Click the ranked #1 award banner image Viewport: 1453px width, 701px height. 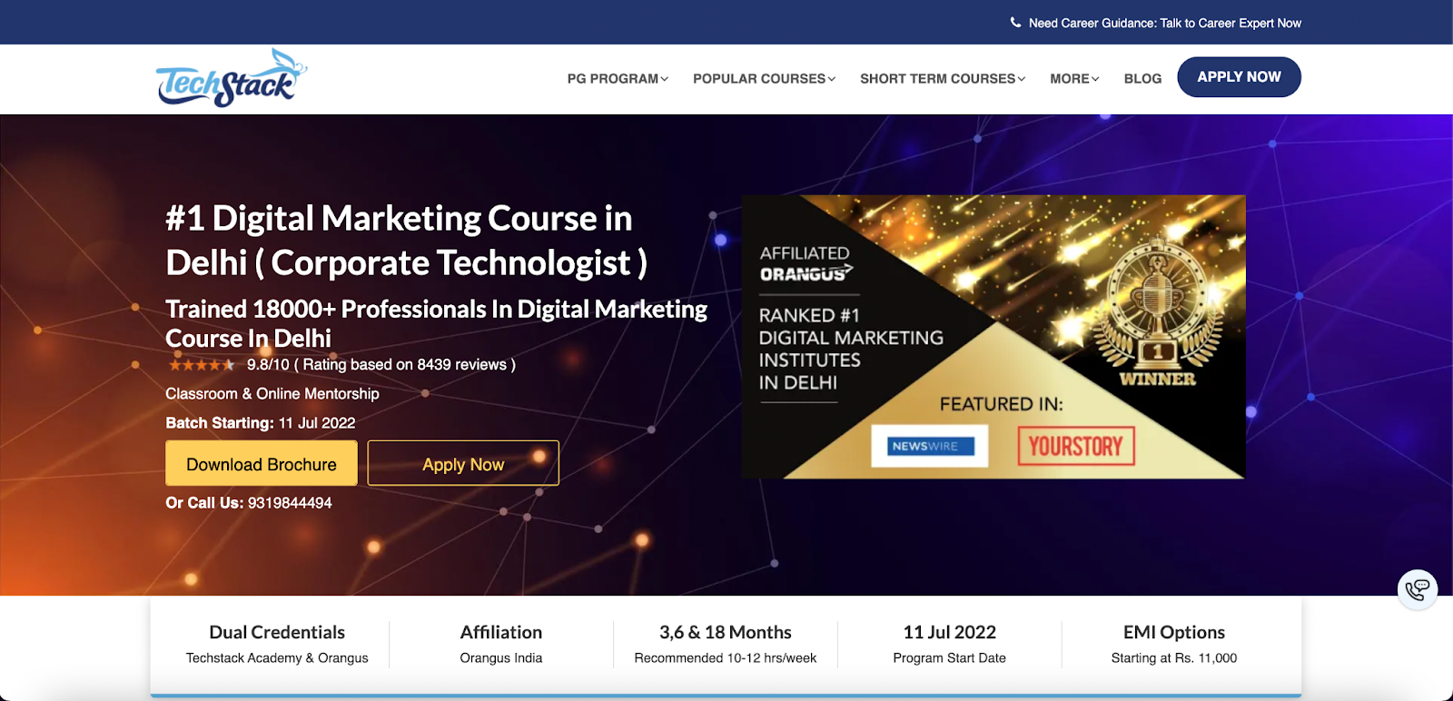[993, 337]
